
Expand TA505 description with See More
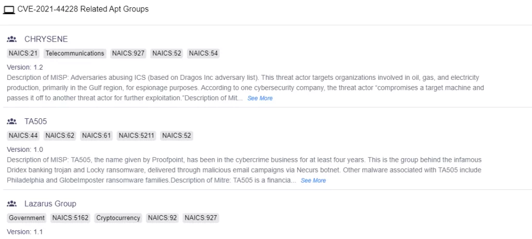313,180
